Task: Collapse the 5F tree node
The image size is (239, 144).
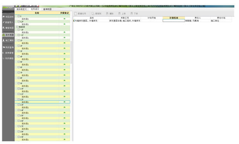Action: click(x=19, y=62)
